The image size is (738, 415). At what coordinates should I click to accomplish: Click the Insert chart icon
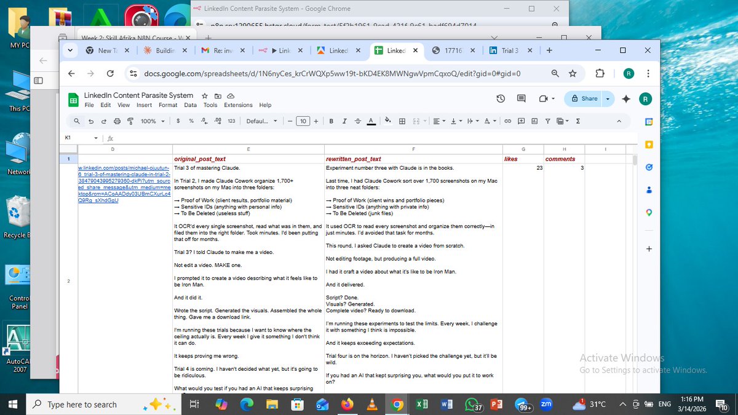click(534, 121)
